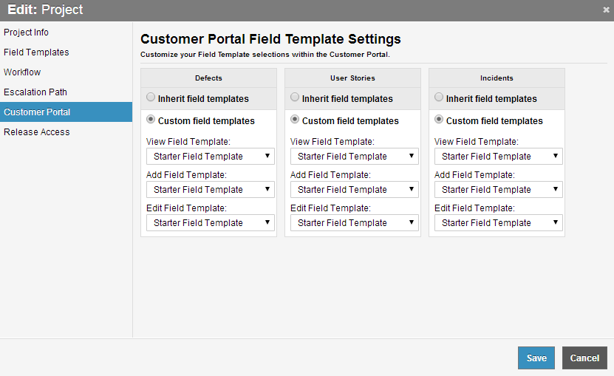This screenshot has height=376, width=614.
Task: Open Incidents Edit Field Template dropdown
Action: click(x=499, y=223)
